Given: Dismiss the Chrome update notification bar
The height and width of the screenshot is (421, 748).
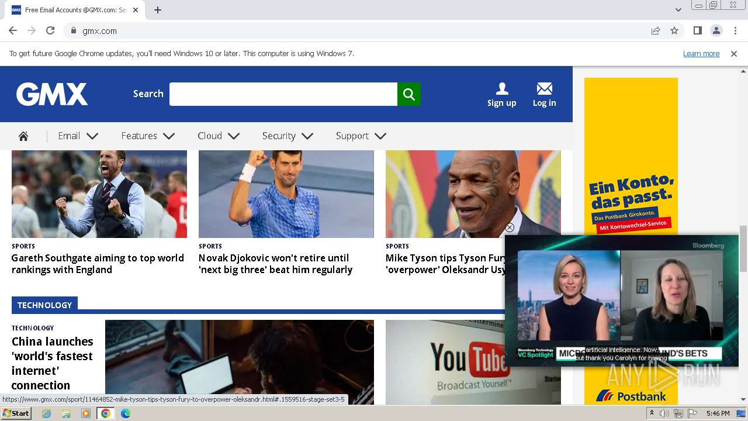Looking at the screenshot, I should point(734,54).
